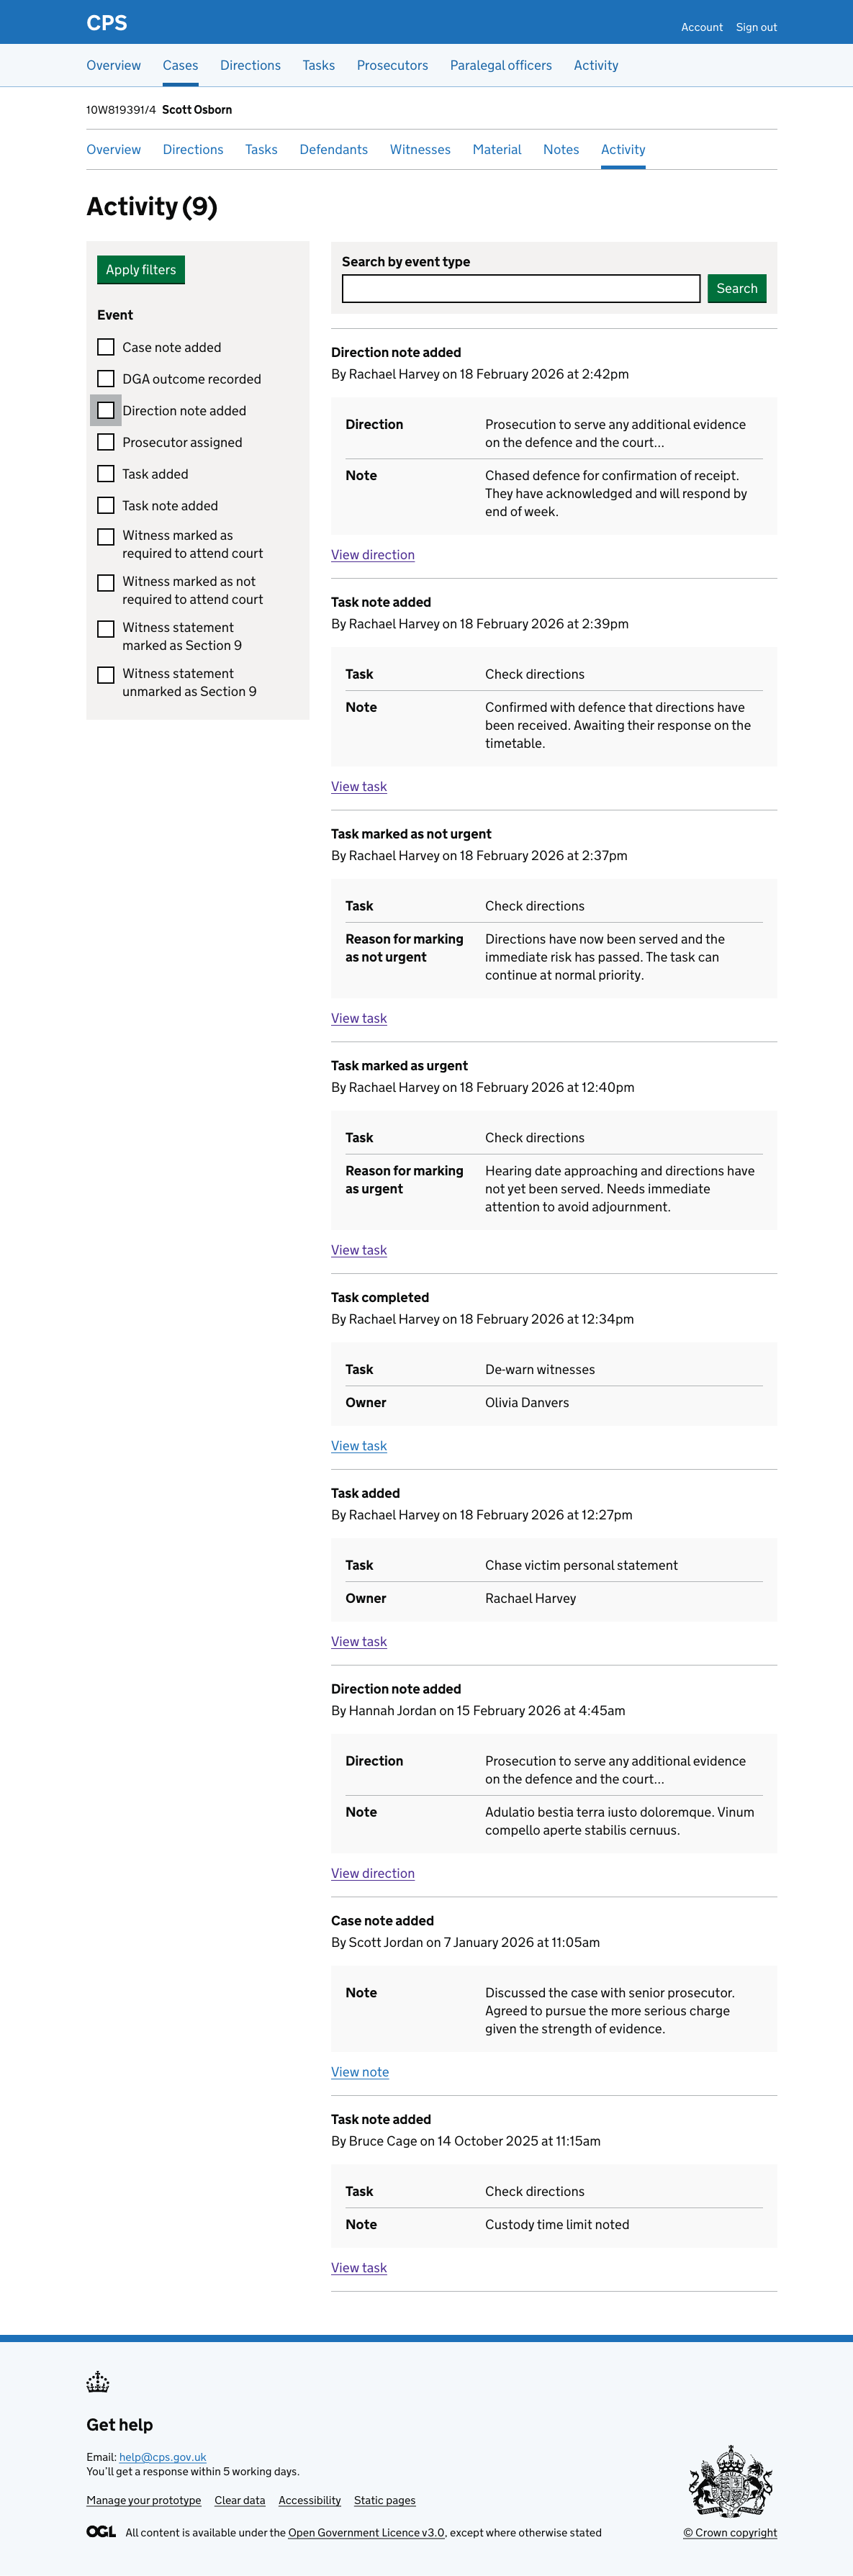Open the Material tab
The height and width of the screenshot is (2576, 853).
coord(496,150)
